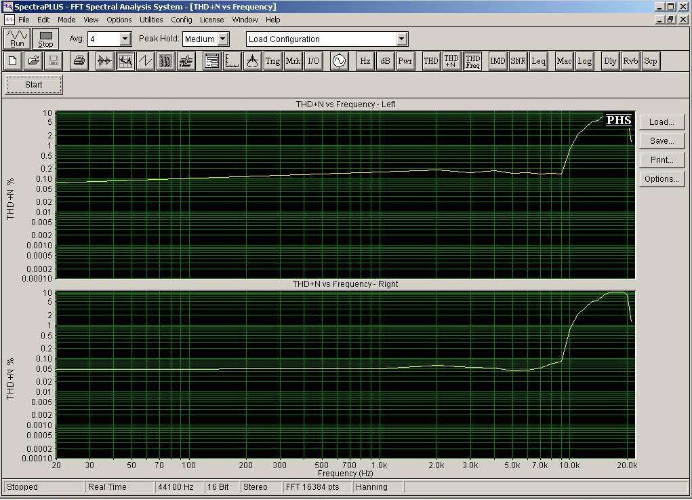This screenshot has width=692, height=500.
Task: Open the Utilities menu
Action: point(151,20)
